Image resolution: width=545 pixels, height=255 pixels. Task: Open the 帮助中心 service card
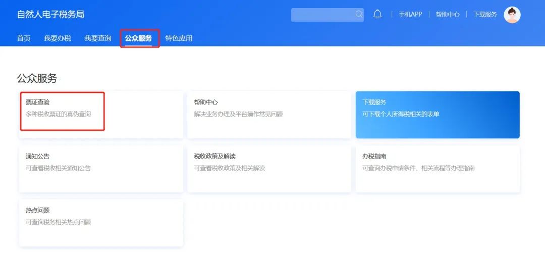point(269,114)
